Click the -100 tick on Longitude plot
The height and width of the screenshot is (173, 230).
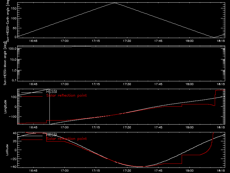click(x=13, y=116)
